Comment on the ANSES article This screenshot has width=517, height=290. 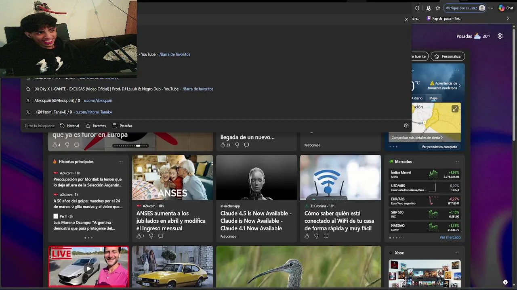click(160, 236)
